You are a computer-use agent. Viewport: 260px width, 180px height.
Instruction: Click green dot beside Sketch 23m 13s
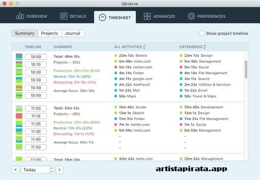[x=116, y=55]
